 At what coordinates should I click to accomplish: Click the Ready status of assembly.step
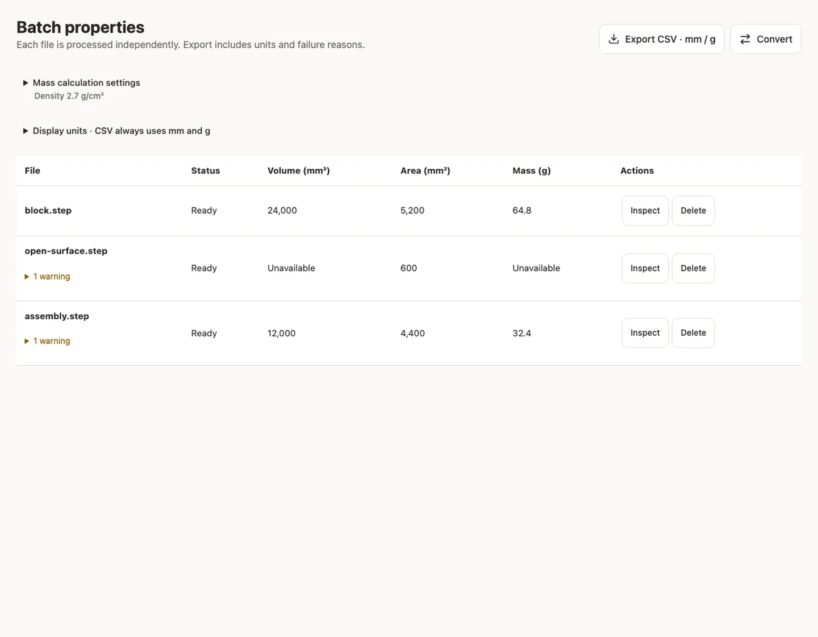point(204,333)
